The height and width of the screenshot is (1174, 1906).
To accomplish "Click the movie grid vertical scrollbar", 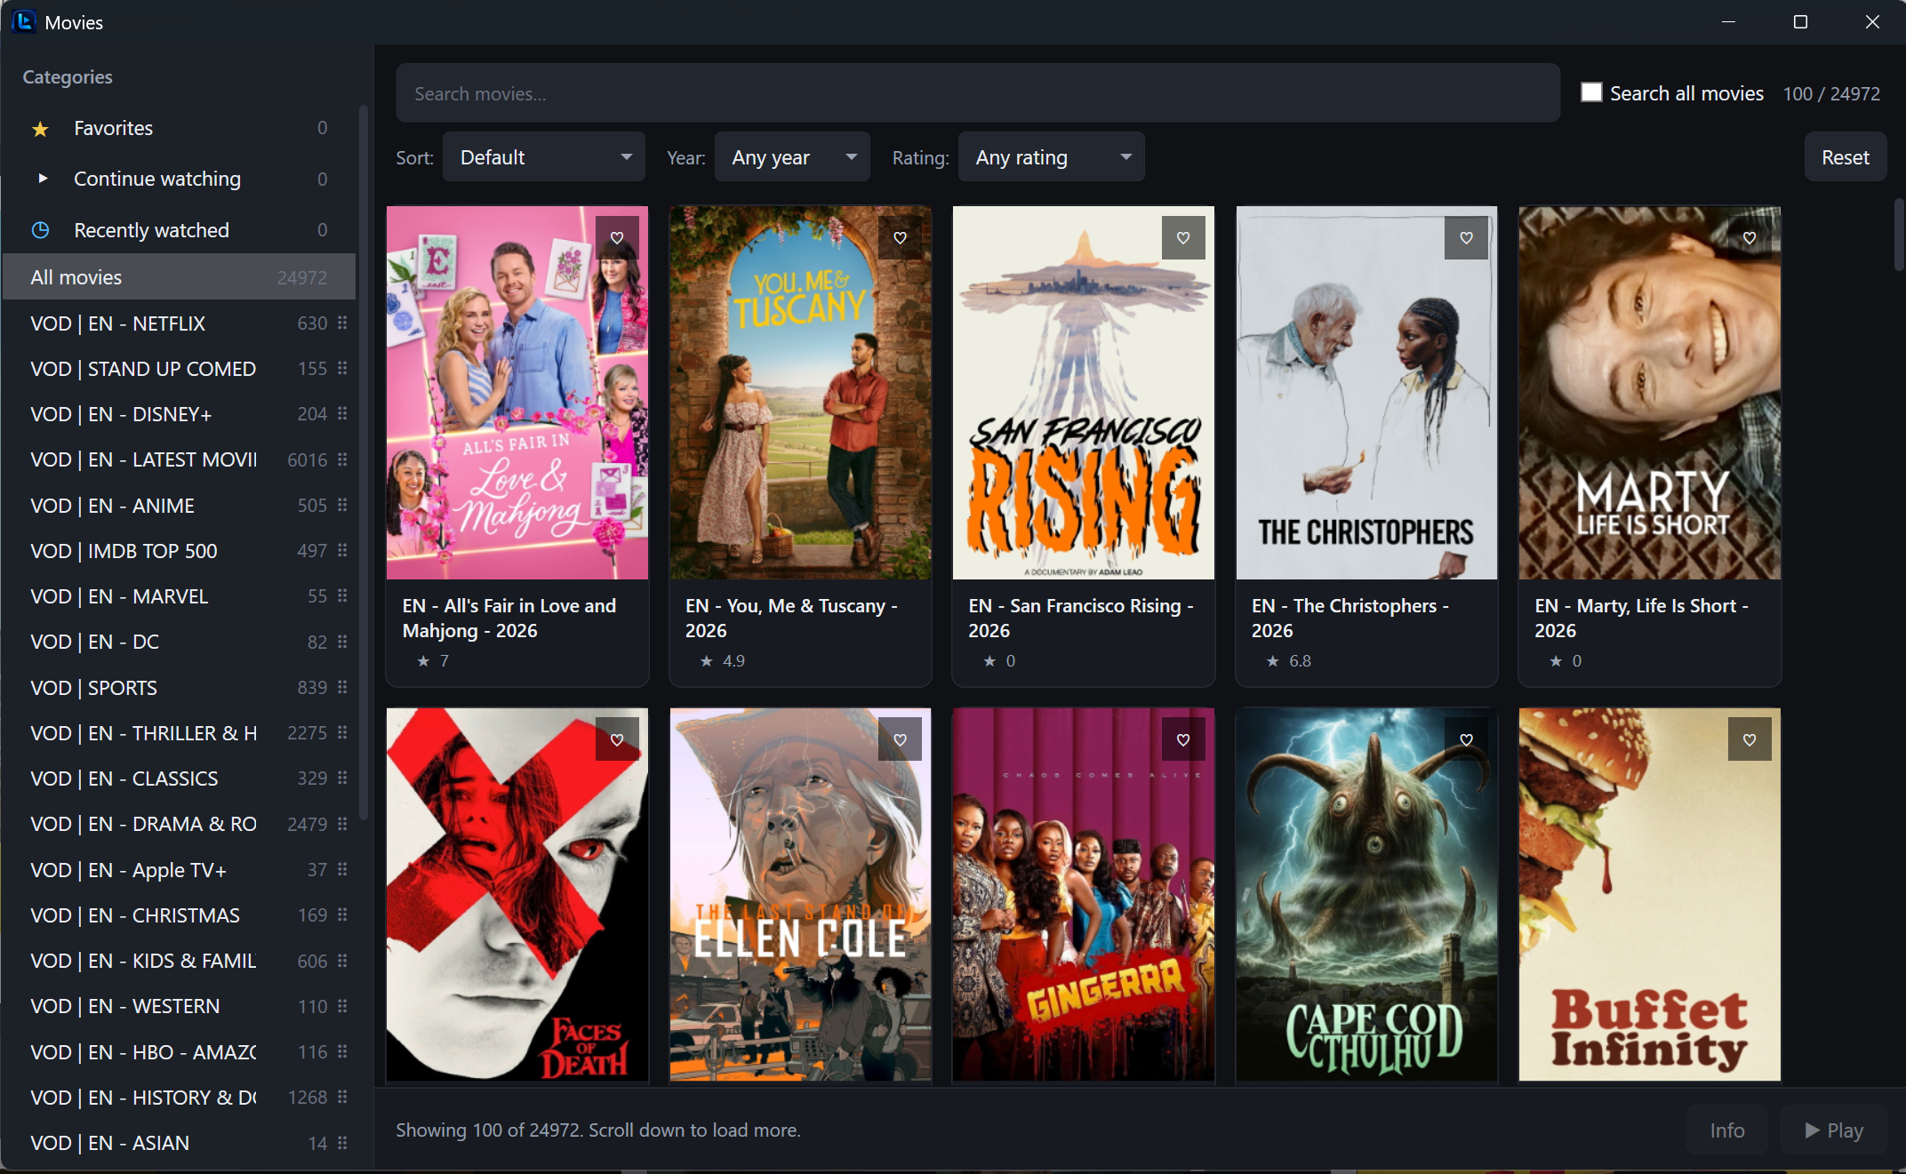I will pos(1898,236).
